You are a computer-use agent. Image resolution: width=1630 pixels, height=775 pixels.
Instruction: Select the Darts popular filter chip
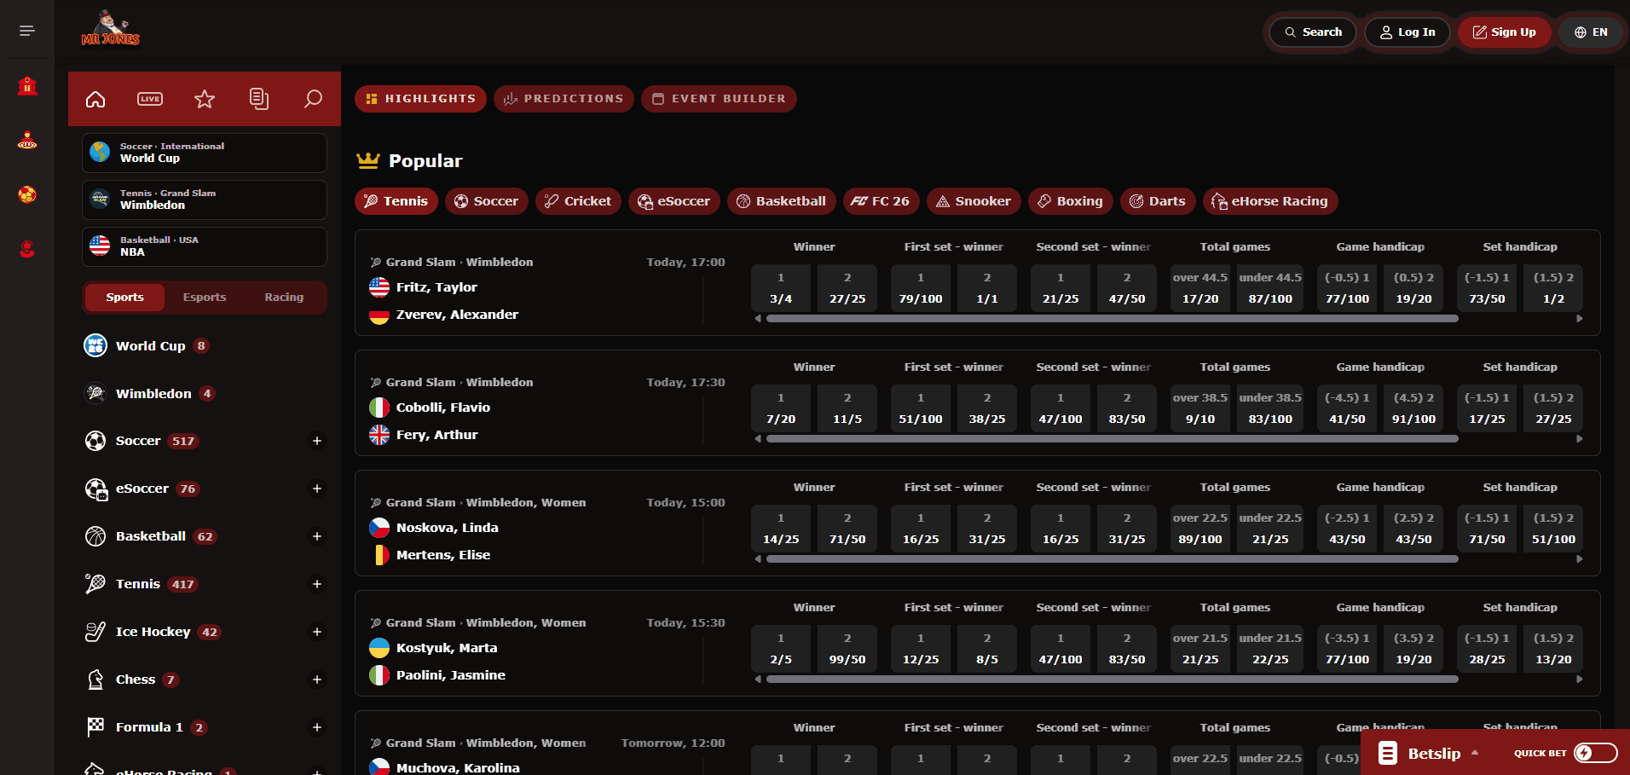coord(1158,201)
